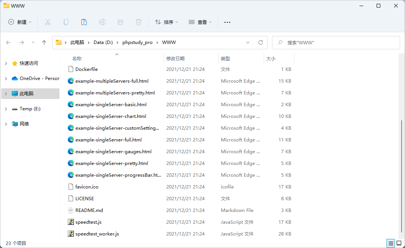Open the three-dots more options menu

click(x=227, y=22)
